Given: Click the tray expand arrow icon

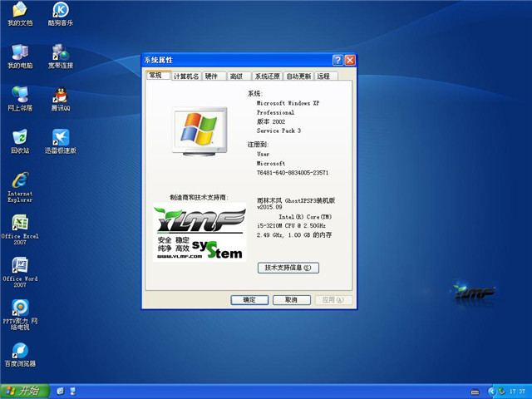Looking at the screenshot, I should [x=491, y=392].
